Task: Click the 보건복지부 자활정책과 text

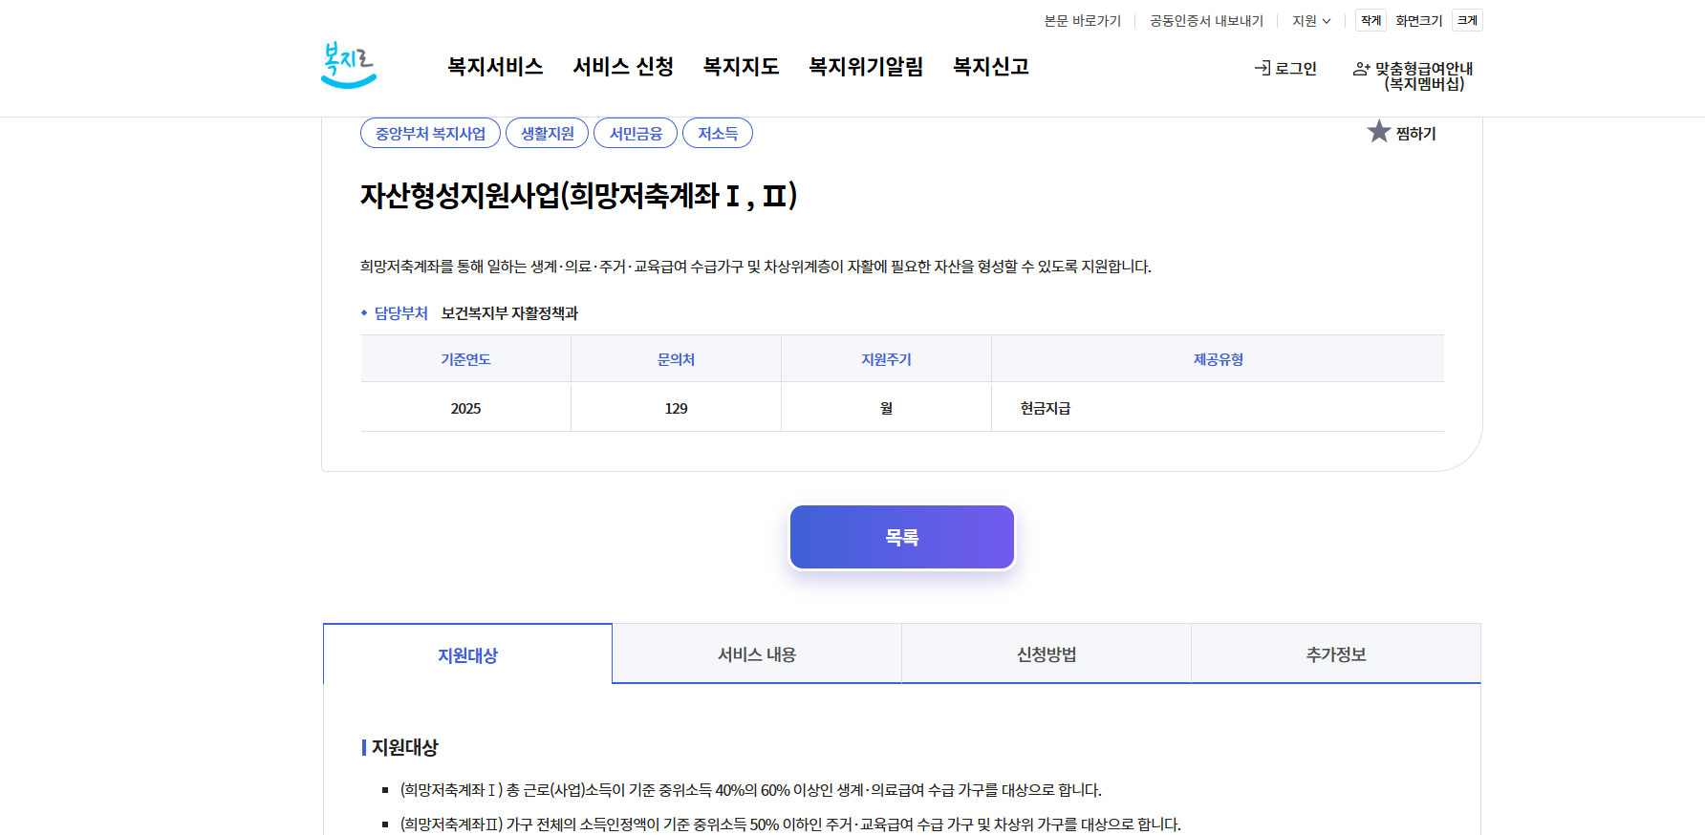Action: click(x=509, y=313)
